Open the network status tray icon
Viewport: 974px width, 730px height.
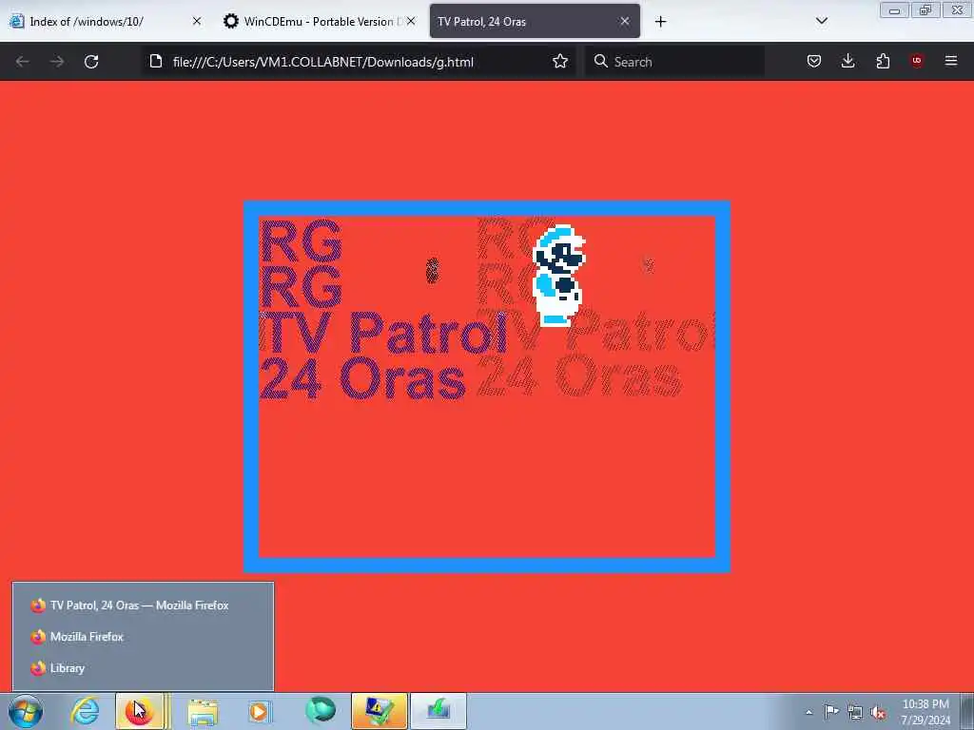pyautogui.click(x=855, y=712)
